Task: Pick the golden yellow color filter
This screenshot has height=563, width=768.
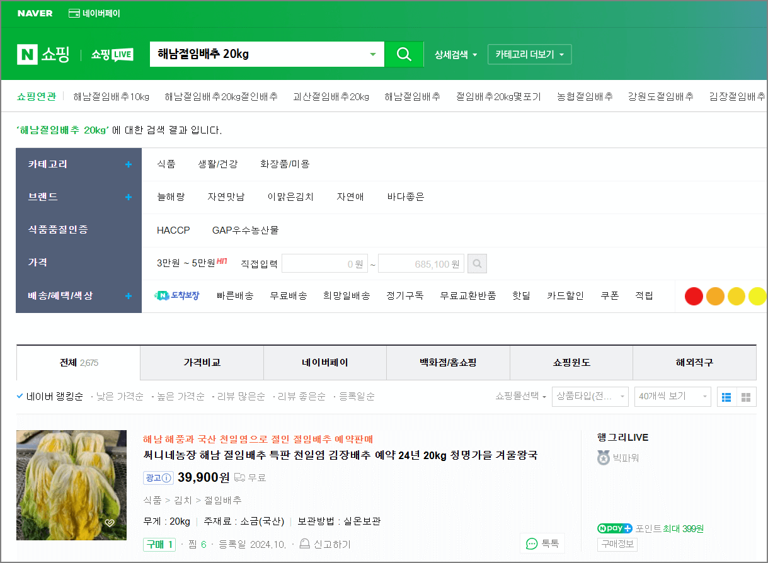Action: (x=736, y=296)
